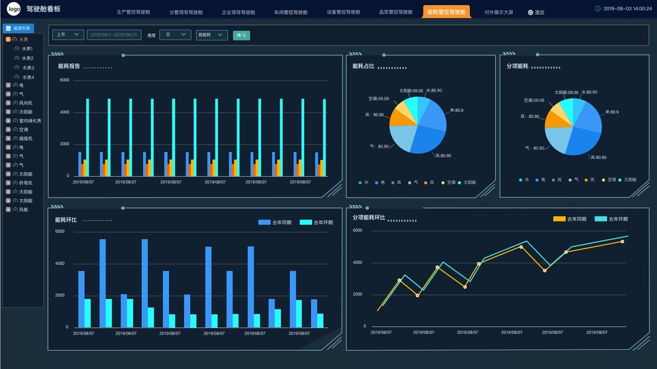657x369 pixels.
Task: Click the meter icon beside orange 水表
Action: 15,39
